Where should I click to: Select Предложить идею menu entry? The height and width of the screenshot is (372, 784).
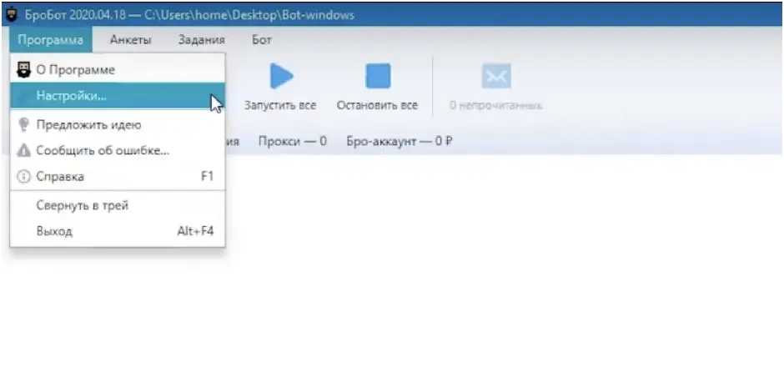click(x=118, y=124)
